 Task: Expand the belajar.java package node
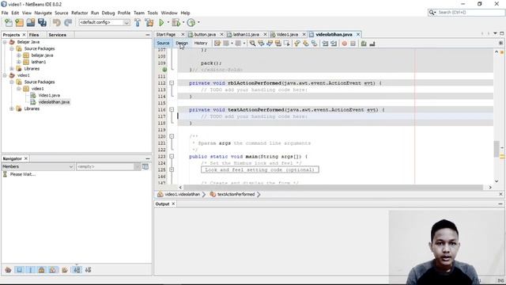[19, 55]
